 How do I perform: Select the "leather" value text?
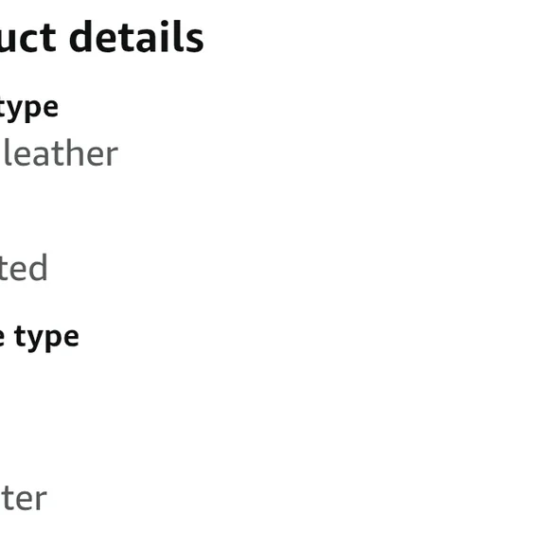click(x=61, y=153)
